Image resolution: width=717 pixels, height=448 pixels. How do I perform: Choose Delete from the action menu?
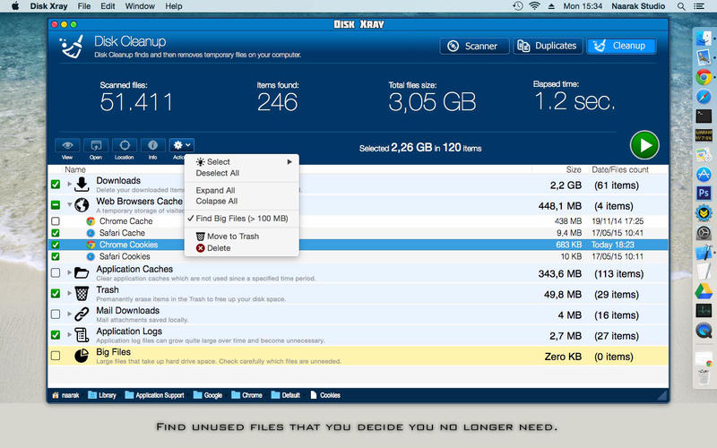pyautogui.click(x=241, y=248)
